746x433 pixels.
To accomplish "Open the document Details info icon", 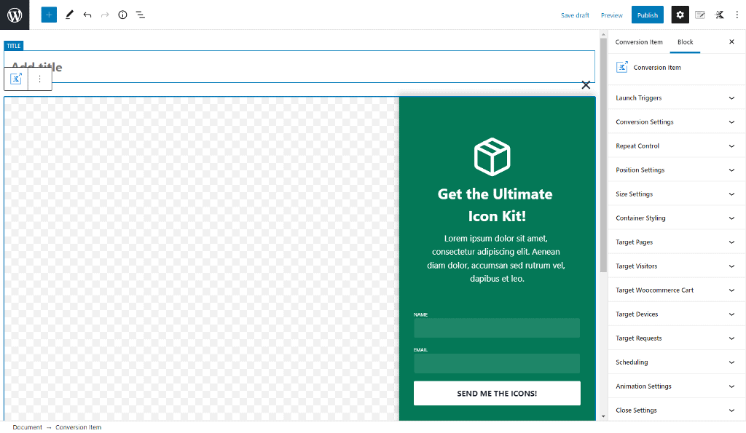I will pos(122,15).
